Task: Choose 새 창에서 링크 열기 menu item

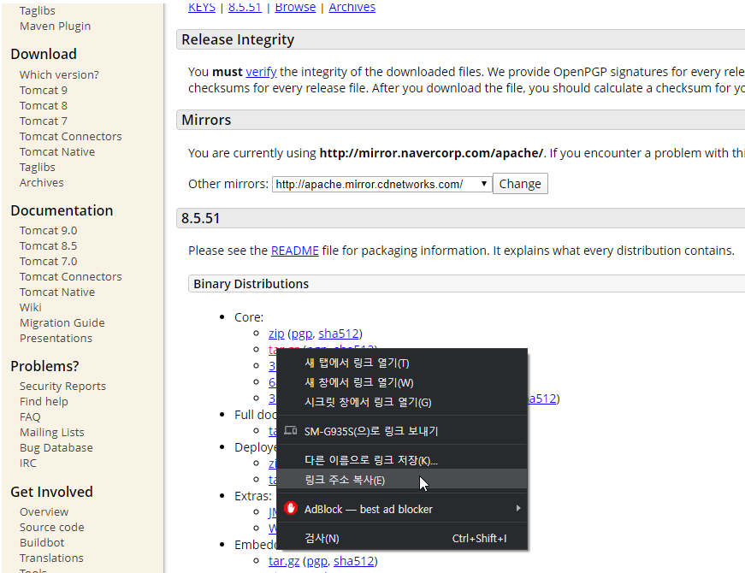Action: (x=402, y=382)
